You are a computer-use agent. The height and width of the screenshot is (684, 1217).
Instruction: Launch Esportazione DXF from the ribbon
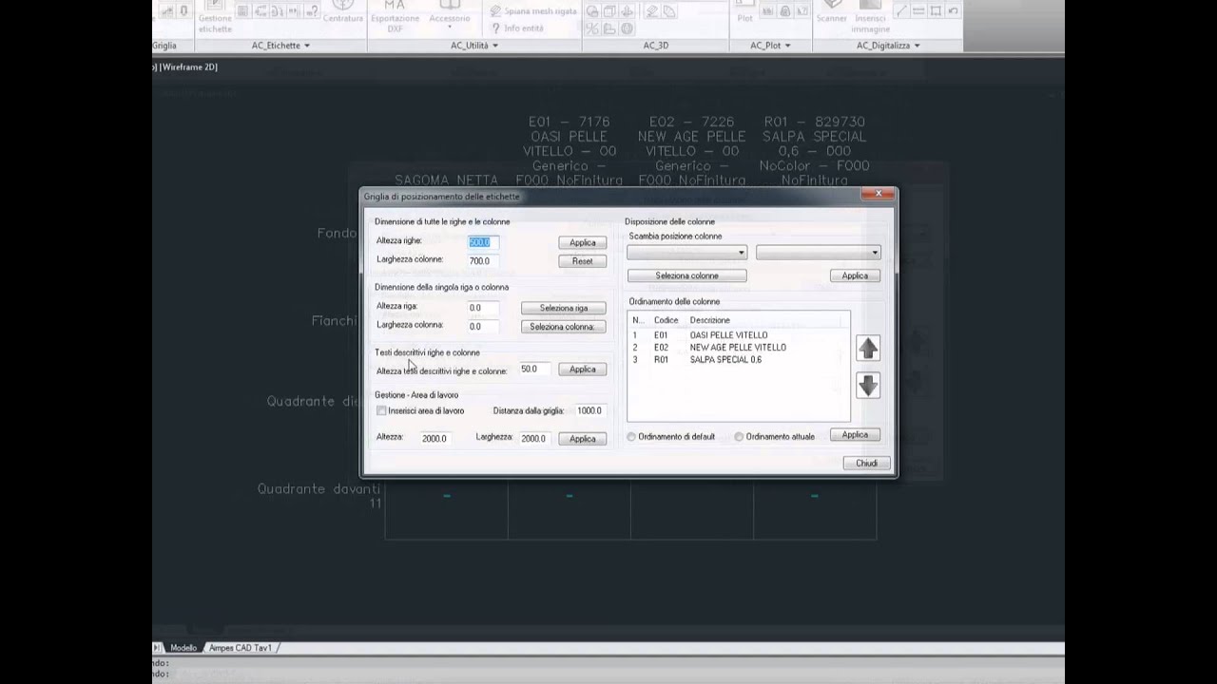395,17
